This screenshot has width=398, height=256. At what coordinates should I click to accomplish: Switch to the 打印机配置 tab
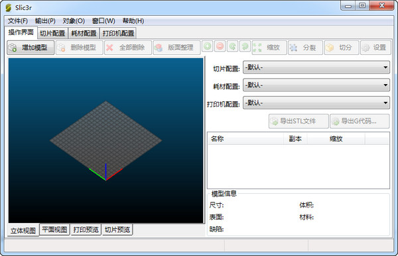pos(118,34)
